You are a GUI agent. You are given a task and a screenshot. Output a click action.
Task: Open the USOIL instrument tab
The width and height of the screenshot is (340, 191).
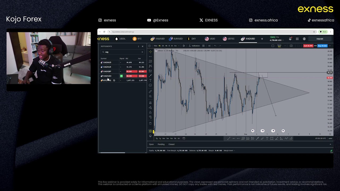pyautogui.click(x=120, y=39)
